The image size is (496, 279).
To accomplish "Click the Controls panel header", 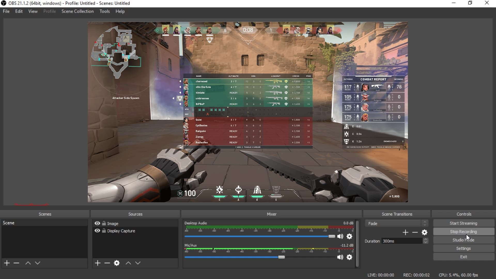I will tap(464, 214).
